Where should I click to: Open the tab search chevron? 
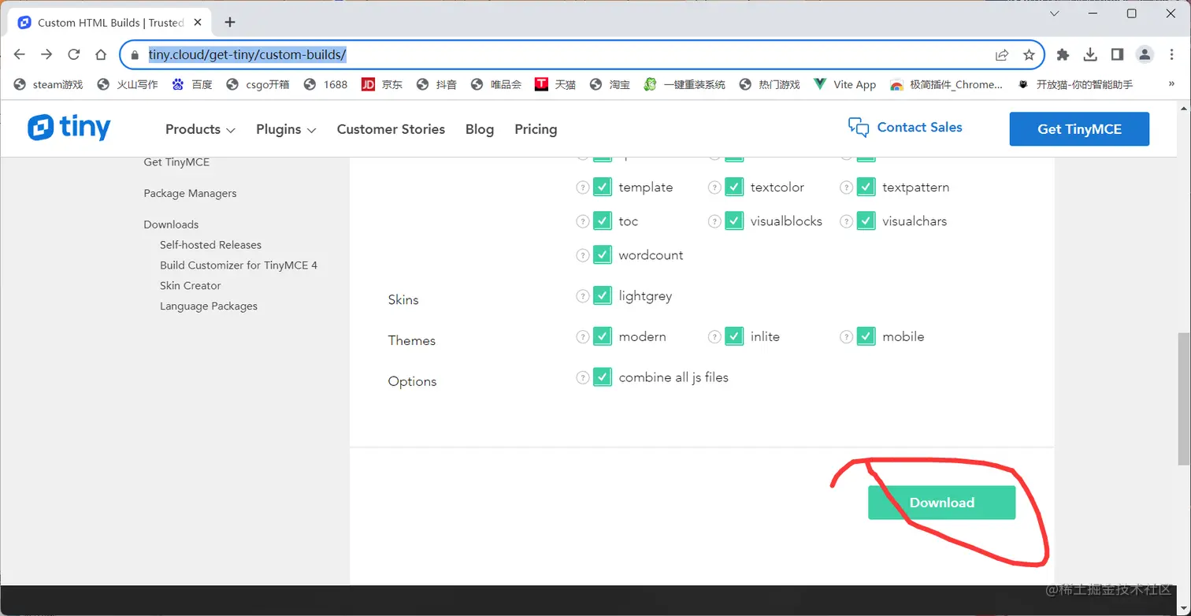1055,13
